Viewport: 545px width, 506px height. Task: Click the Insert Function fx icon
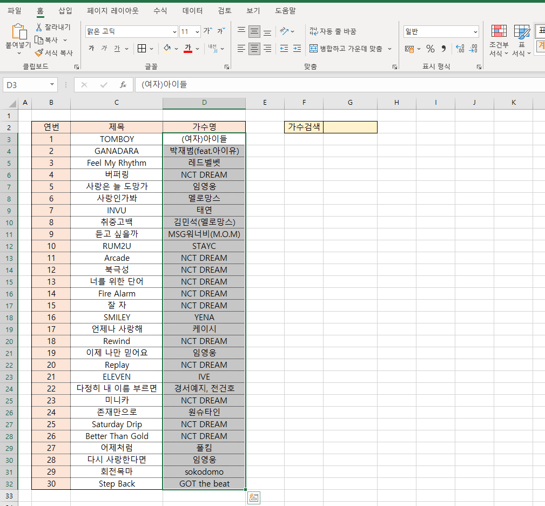tap(123, 85)
